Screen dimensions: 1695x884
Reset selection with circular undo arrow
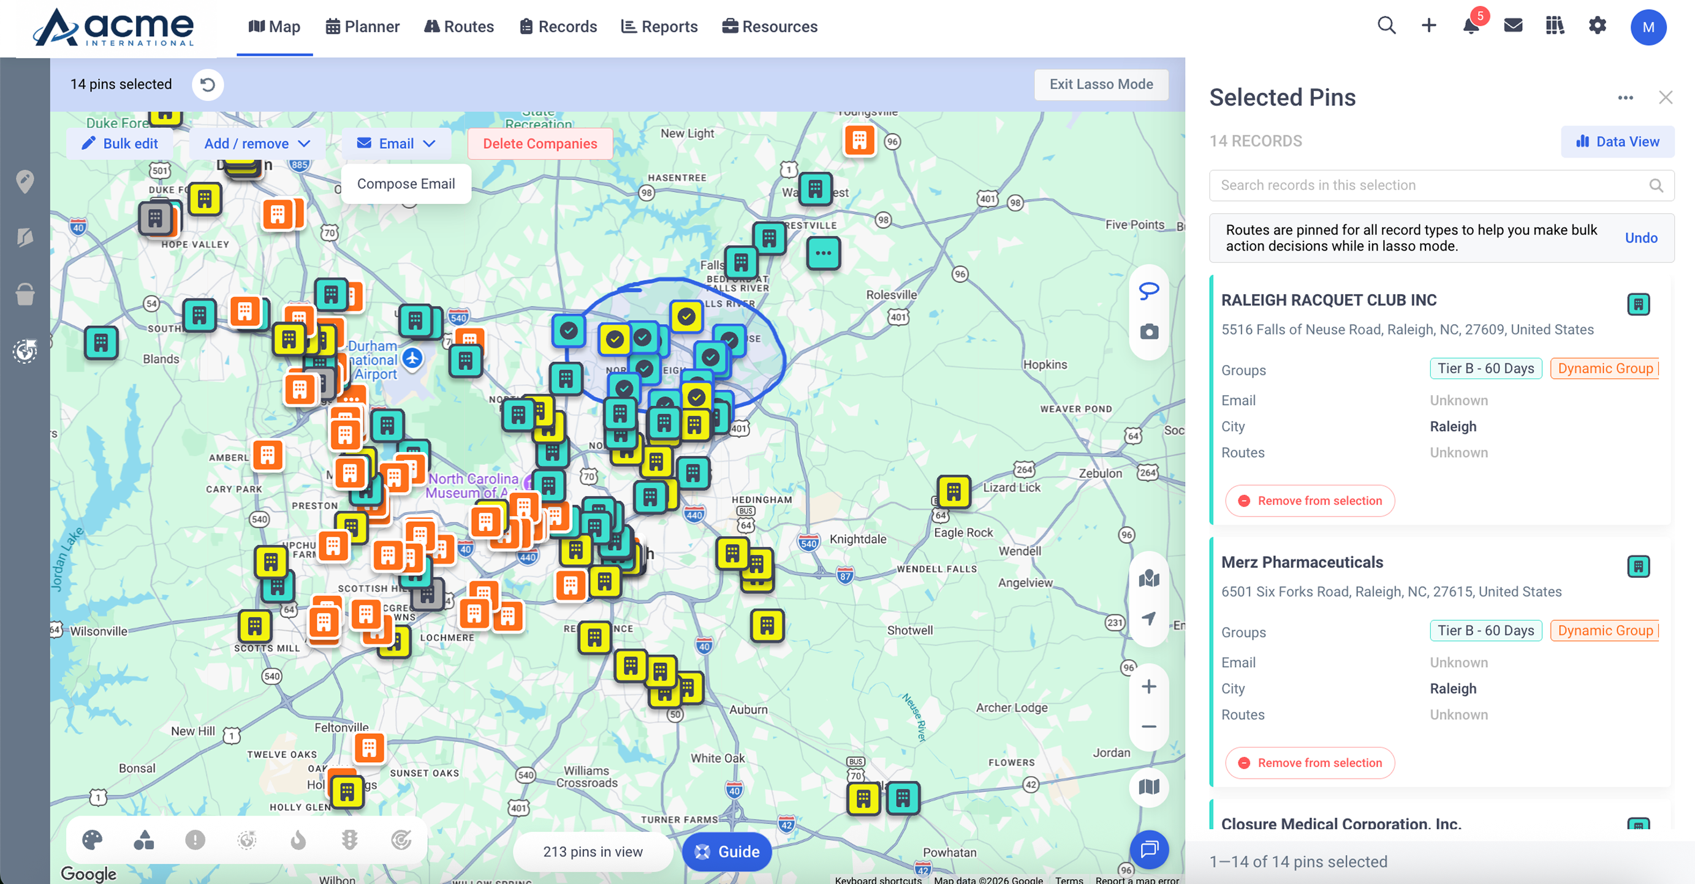207,85
